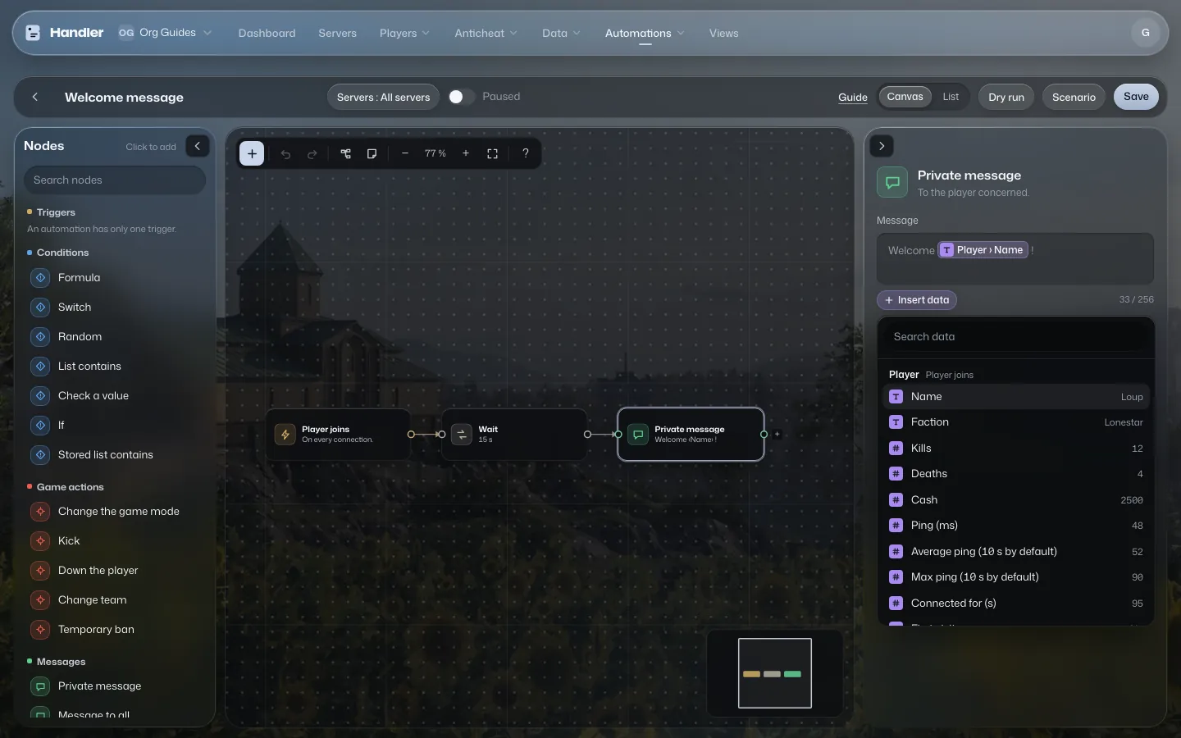1181x738 pixels.
Task: Switch to List view
Action: [x=951, y=97]
